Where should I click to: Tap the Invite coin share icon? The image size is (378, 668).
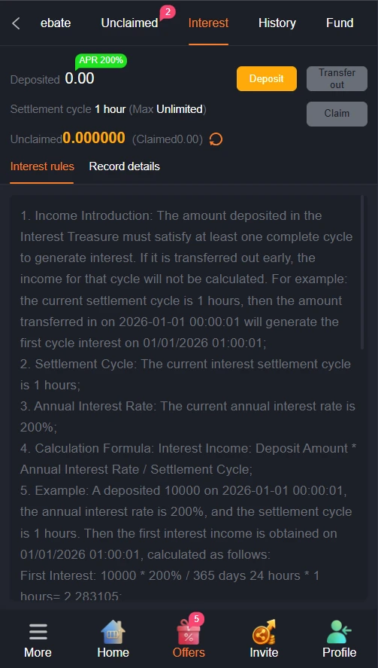[x=264, y=632]
